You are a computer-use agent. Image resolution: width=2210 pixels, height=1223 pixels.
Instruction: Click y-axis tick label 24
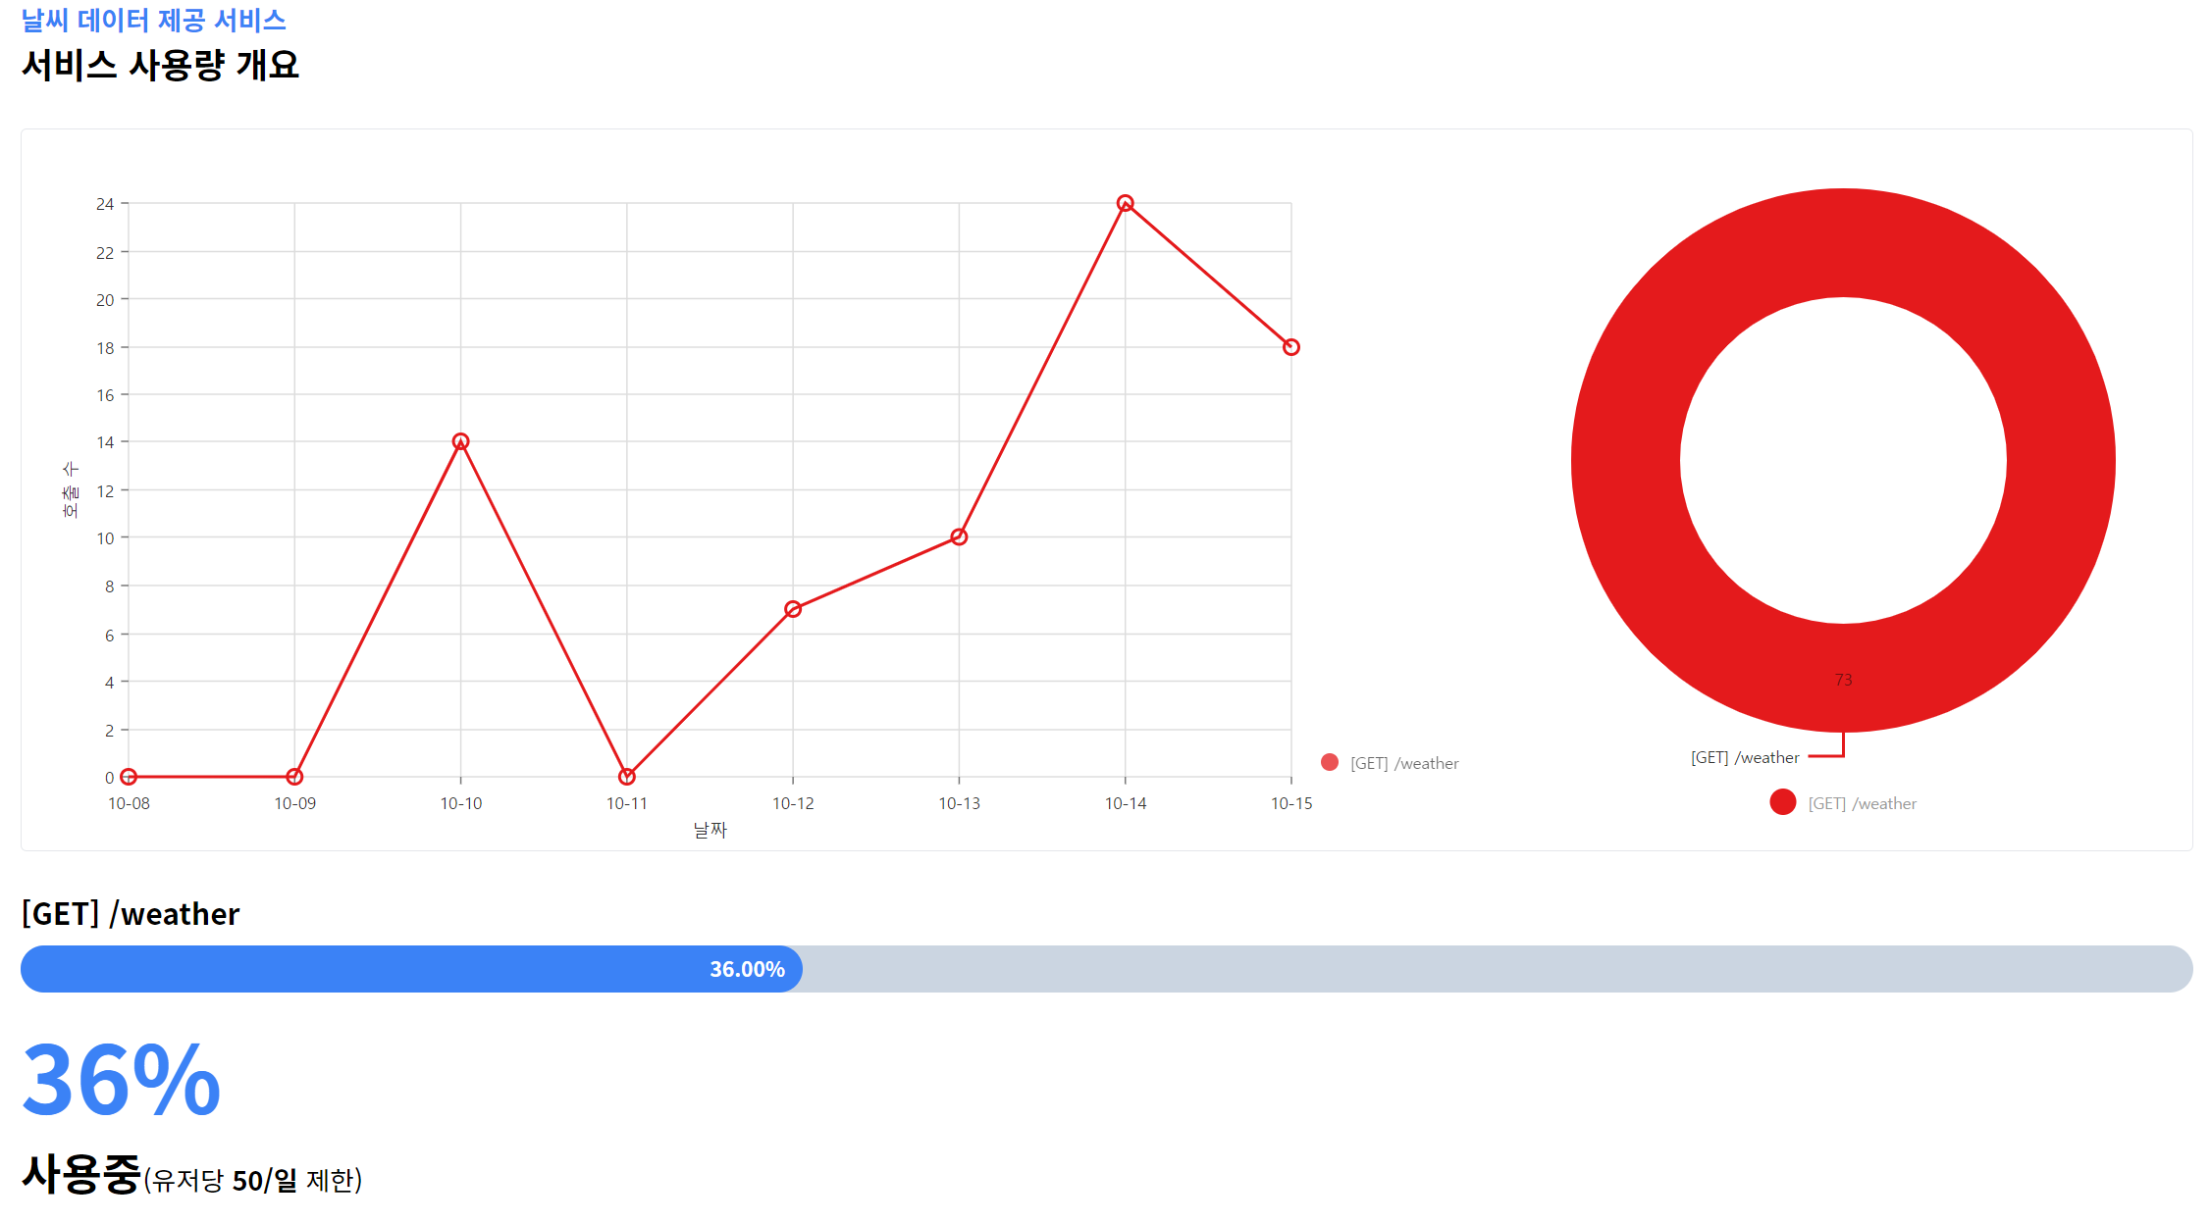click(x=105, y=204)
